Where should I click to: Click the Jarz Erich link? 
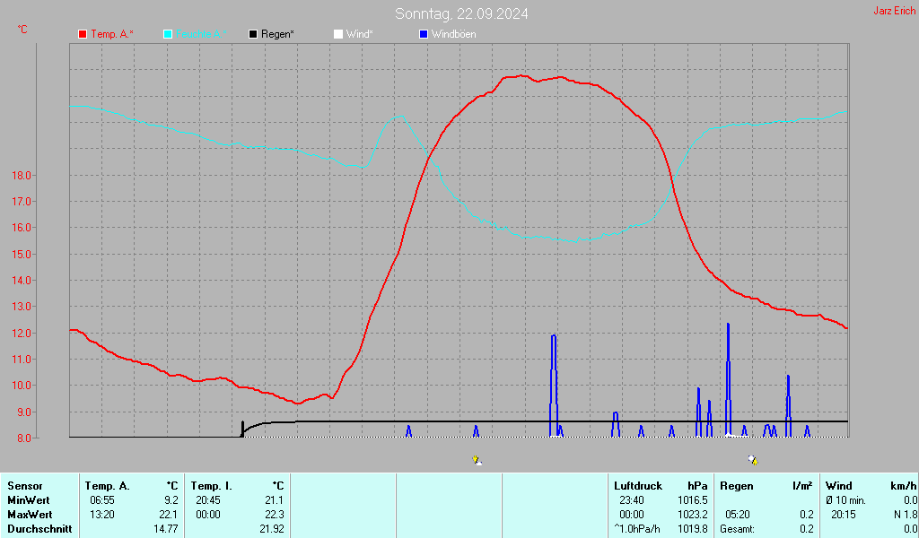pyautogui.click(x=894, y=12)
